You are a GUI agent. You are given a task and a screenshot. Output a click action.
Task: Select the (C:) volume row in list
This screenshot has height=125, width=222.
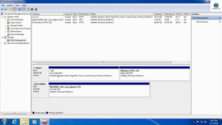[x=111, y=17]
